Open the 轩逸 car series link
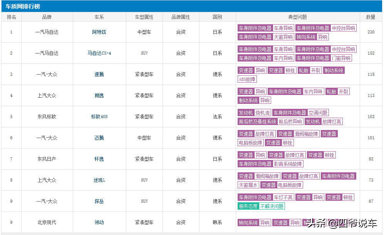 (99, 159)
